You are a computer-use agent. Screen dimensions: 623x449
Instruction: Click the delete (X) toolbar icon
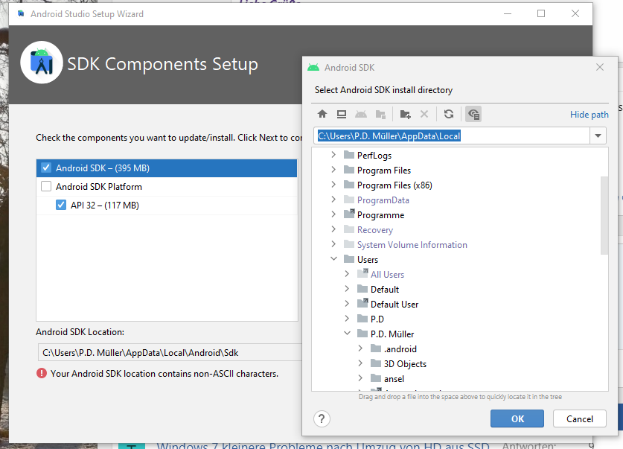(424, 115)
